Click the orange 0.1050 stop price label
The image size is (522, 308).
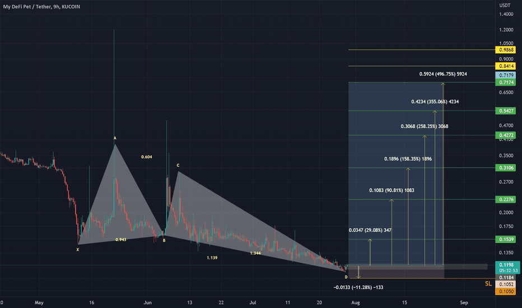pos(505,291)
